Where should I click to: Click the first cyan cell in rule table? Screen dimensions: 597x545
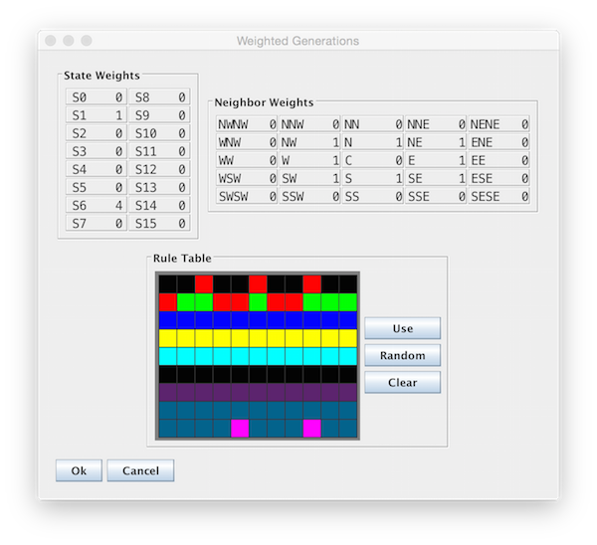coord(168,356)
